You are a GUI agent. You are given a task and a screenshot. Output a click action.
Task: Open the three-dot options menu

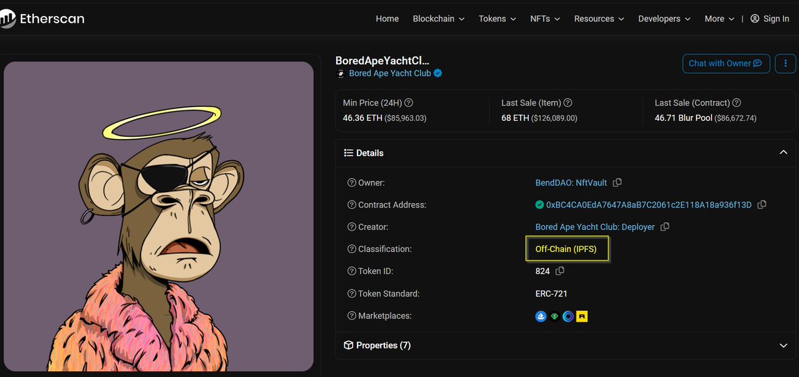click(786, 63)
